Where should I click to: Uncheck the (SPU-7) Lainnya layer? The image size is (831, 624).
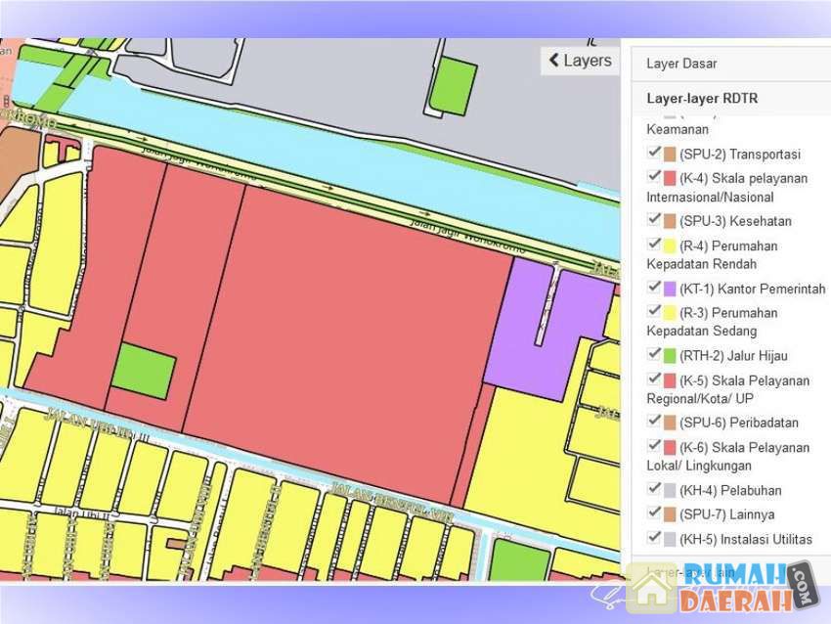654,514
